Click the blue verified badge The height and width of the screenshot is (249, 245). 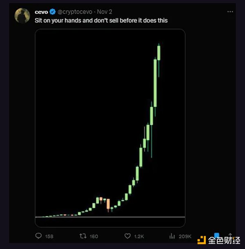[53, 12]
